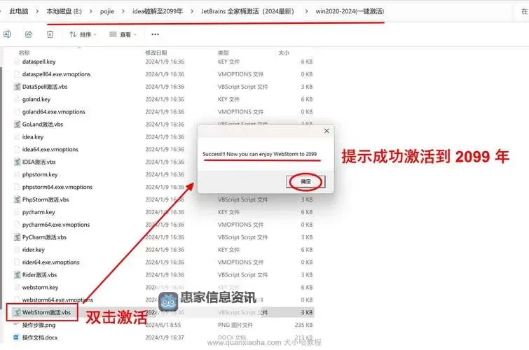Click Rider激活.vbs script icon
Viewport: 529px width, 350px height.
tap(17, 275)
